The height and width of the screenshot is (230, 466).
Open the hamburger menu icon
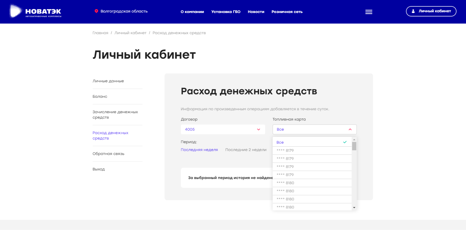click(x=369, y=12)
